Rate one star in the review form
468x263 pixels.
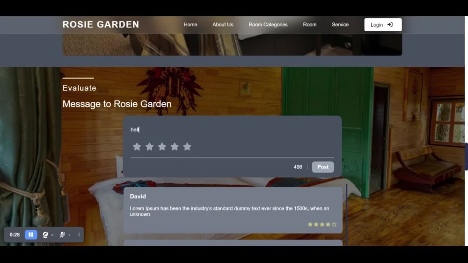pos(137,147)
